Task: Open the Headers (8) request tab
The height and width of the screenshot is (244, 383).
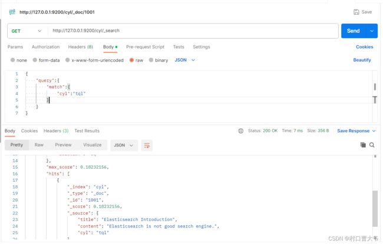Action: click(x=81, y=47)
